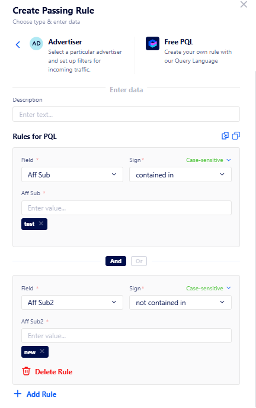Open the Aff Sub2 field dropdown

[x=72, y=302]
